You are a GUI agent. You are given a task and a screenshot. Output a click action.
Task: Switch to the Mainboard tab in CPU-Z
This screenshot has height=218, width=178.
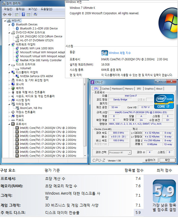pos(117,89)
